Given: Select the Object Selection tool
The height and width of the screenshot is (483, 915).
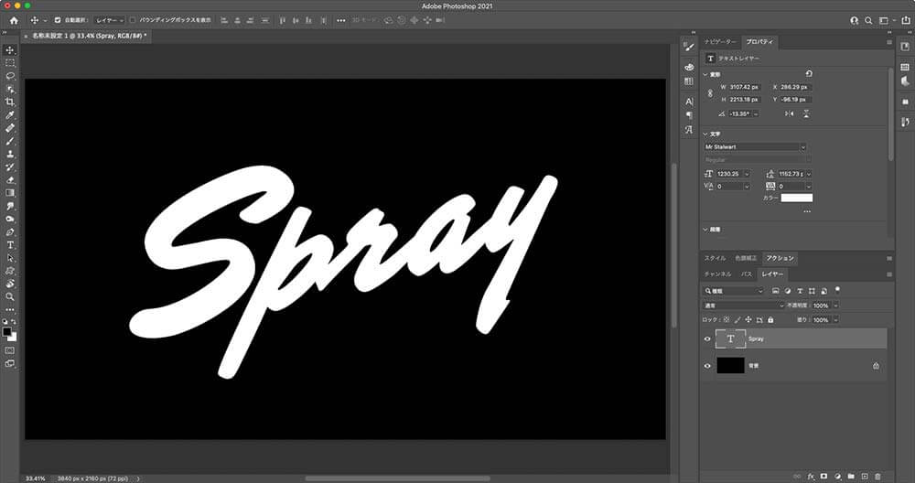Looking at the screenshot, I should pos(10,90).
